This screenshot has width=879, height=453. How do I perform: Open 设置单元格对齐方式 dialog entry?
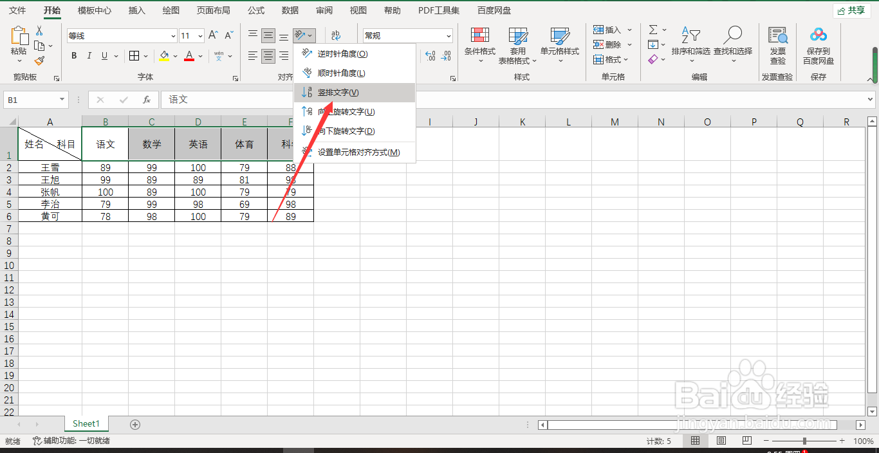tap(355, 153)
